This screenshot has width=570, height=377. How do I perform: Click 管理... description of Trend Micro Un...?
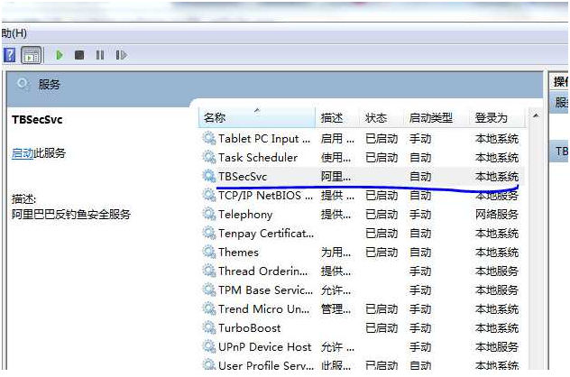336,309
